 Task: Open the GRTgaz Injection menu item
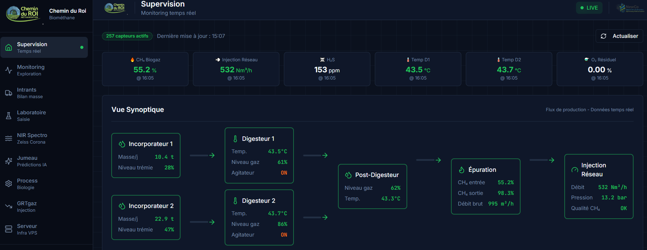pos(27,207)
